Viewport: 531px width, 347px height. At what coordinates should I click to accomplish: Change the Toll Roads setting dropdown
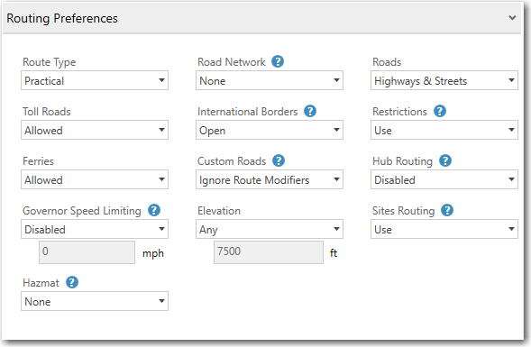(x=95, y=130)
